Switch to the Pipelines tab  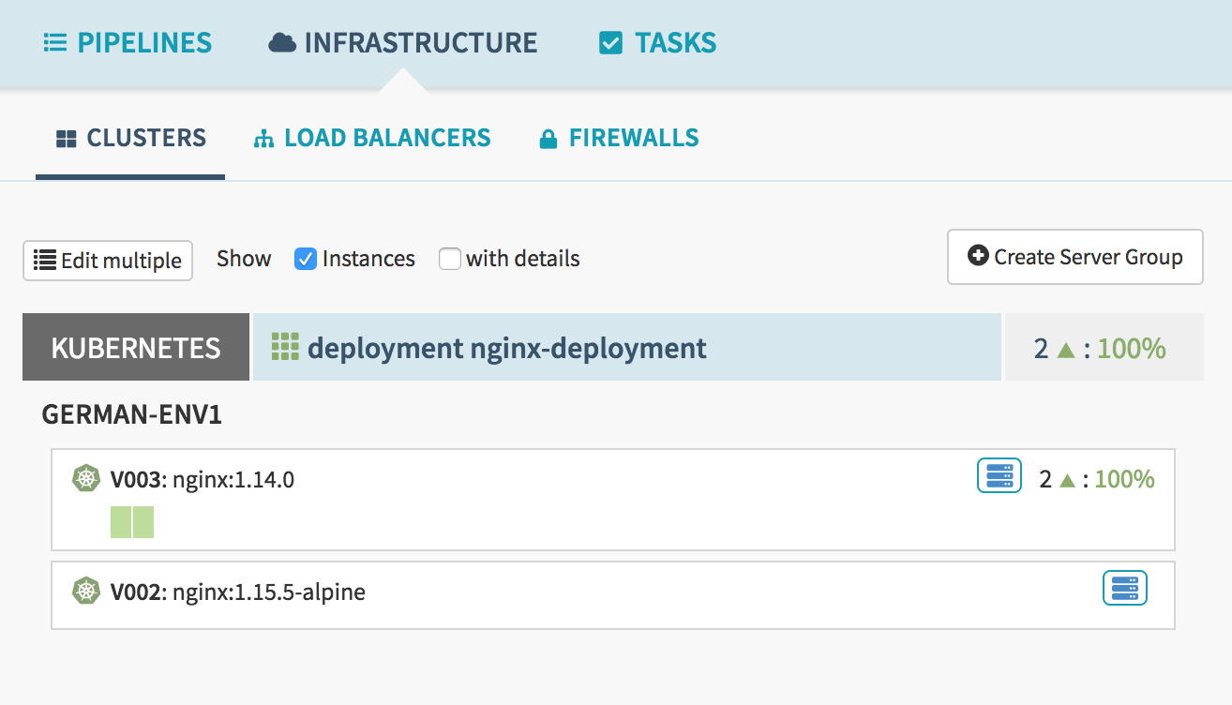128,43
